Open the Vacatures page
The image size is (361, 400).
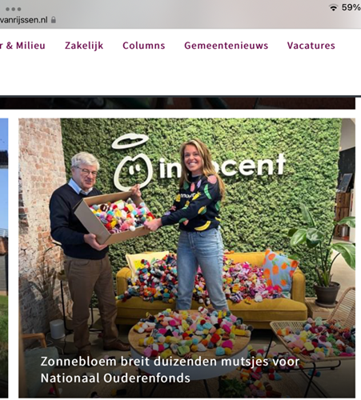311,46
